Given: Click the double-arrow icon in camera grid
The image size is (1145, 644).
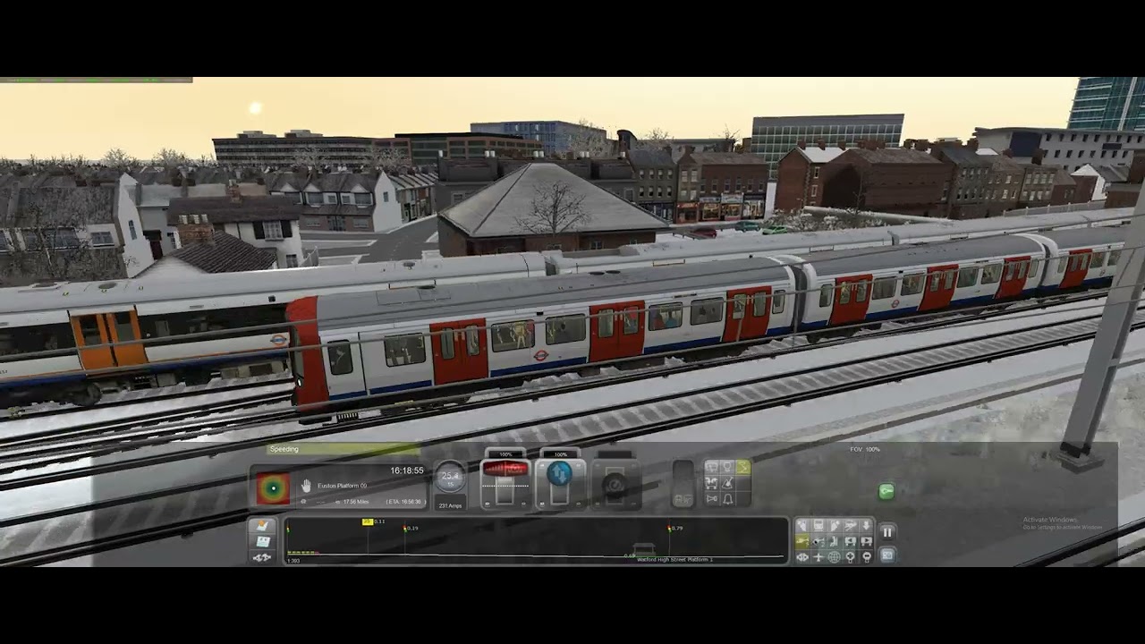Looking at the screenshot, I should [x=802, y=556].
